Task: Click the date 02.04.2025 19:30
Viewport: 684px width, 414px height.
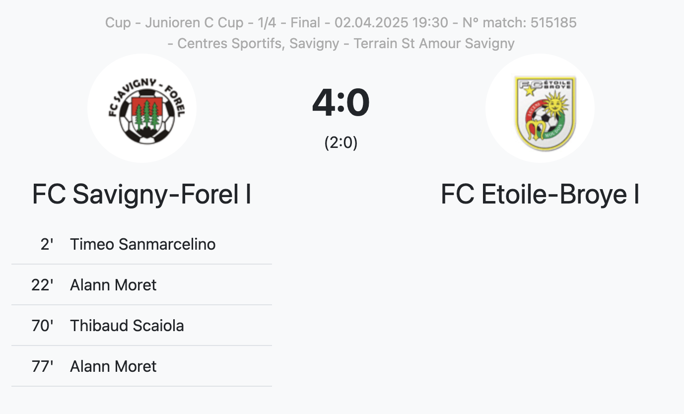Action: [391, 23]
